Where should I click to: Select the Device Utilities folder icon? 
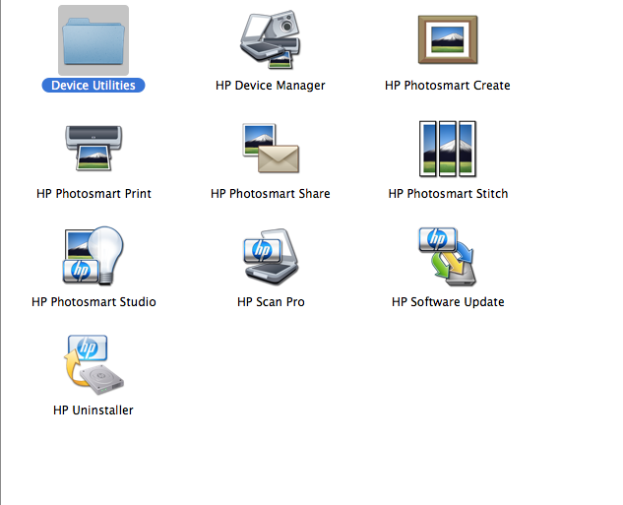click(93, 40)
